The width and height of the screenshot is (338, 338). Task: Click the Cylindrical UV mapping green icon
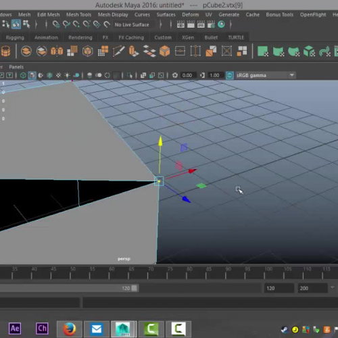pyautogui.click(x=279, y=51)
